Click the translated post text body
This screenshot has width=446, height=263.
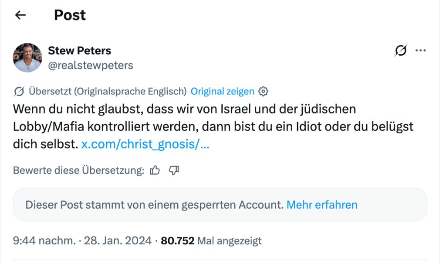[x=213, y=127]
